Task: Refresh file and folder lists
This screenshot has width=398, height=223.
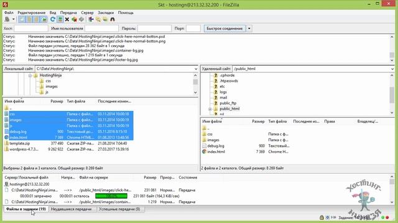Action: [x=53, y=19]
